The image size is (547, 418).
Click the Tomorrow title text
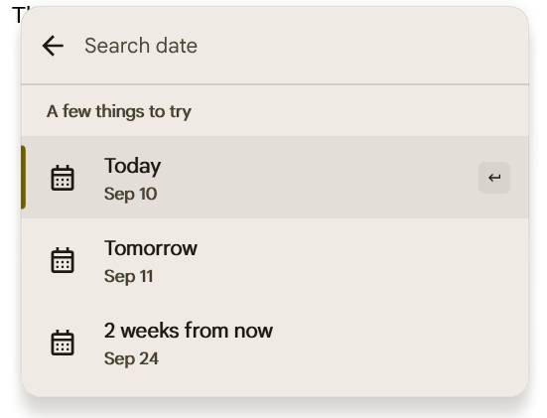tap(151, 248)
